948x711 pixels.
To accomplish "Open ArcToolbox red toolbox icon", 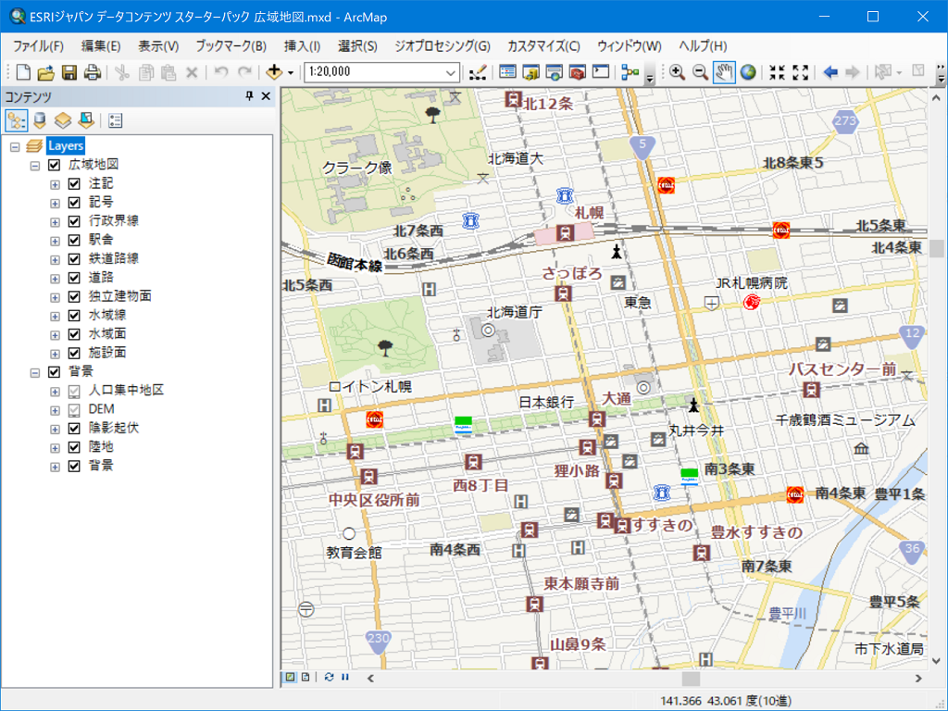I will point(578,72).
